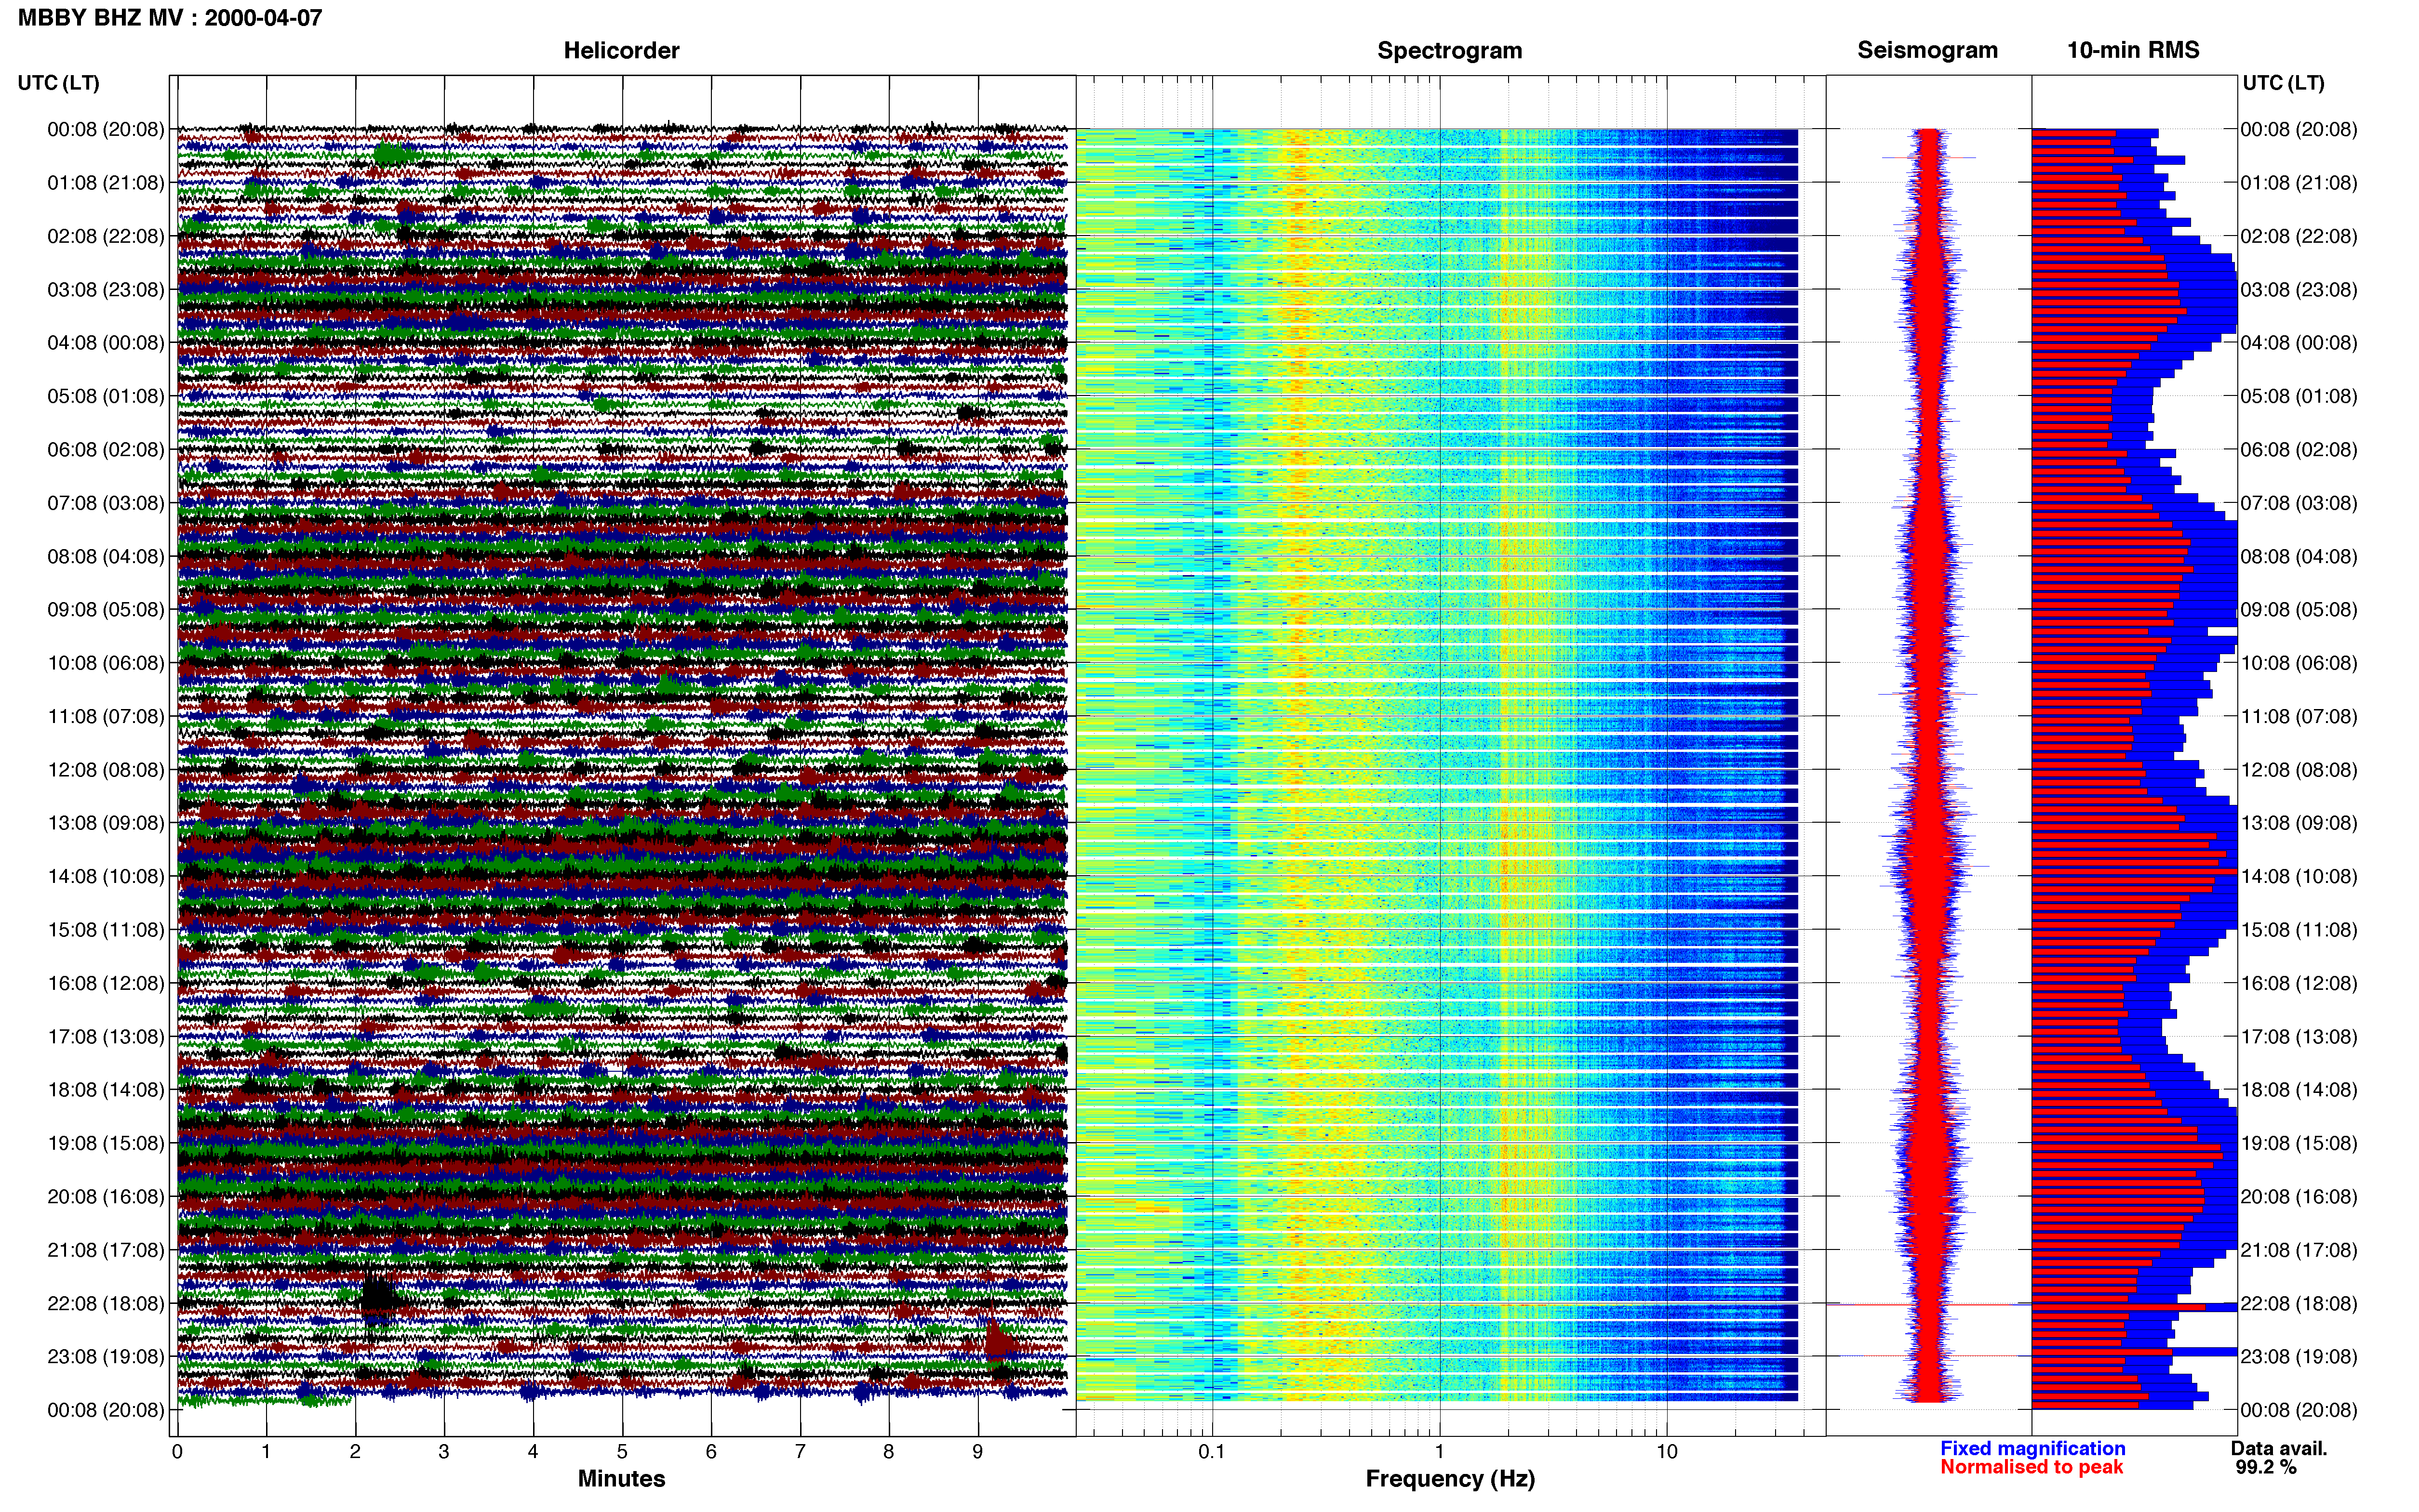Click the '08:08 (04:08)' label on the right axis
Image resolution: width=2419 pixels, height=1512 pixels.
pos(2298,556)
